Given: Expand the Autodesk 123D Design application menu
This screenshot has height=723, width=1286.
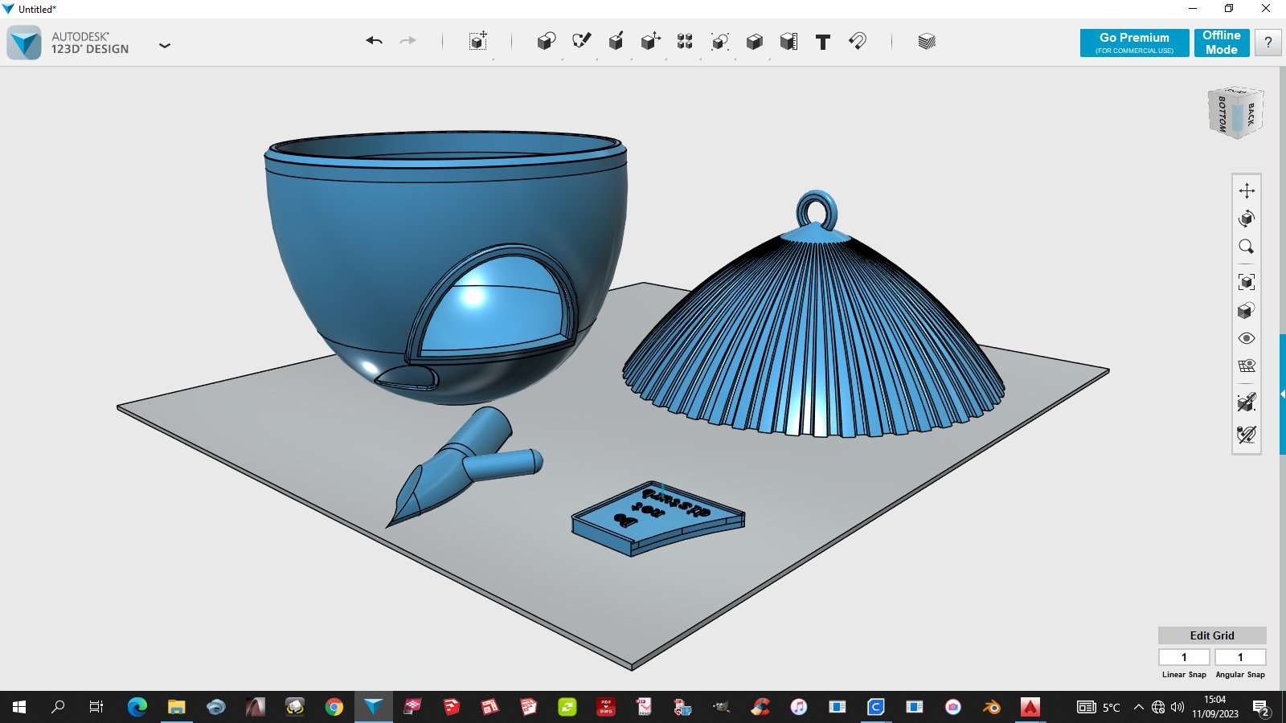Looking at the screenshot, I should coord(165,46).
